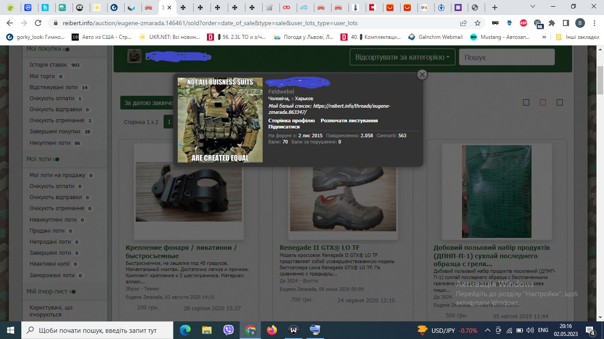This screenshot has height=339, width=604.
Task: Launch Firefox from the taskbar
Action: tap(271, 330)
